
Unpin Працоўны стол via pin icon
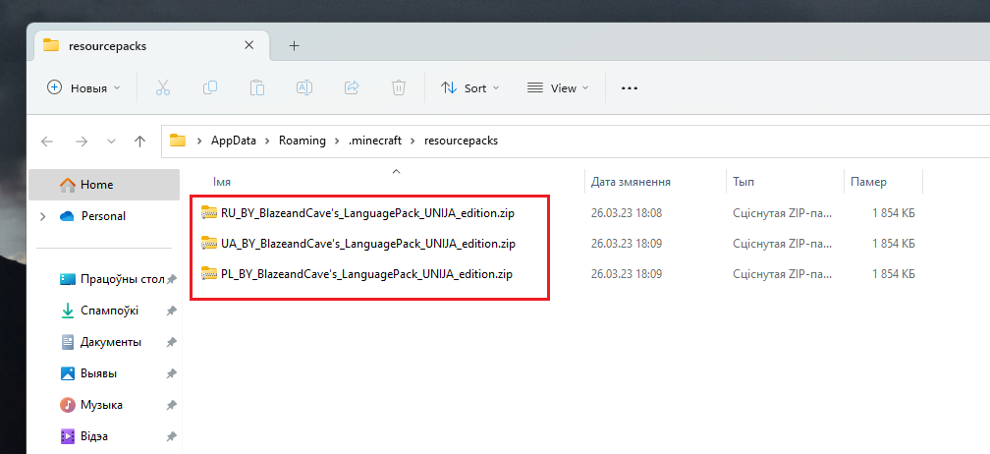tap(171, 279)
